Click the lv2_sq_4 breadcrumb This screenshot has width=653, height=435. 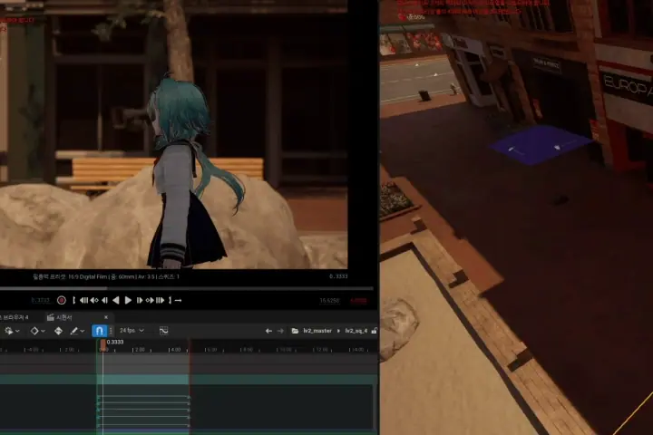[x=356, y=331]
